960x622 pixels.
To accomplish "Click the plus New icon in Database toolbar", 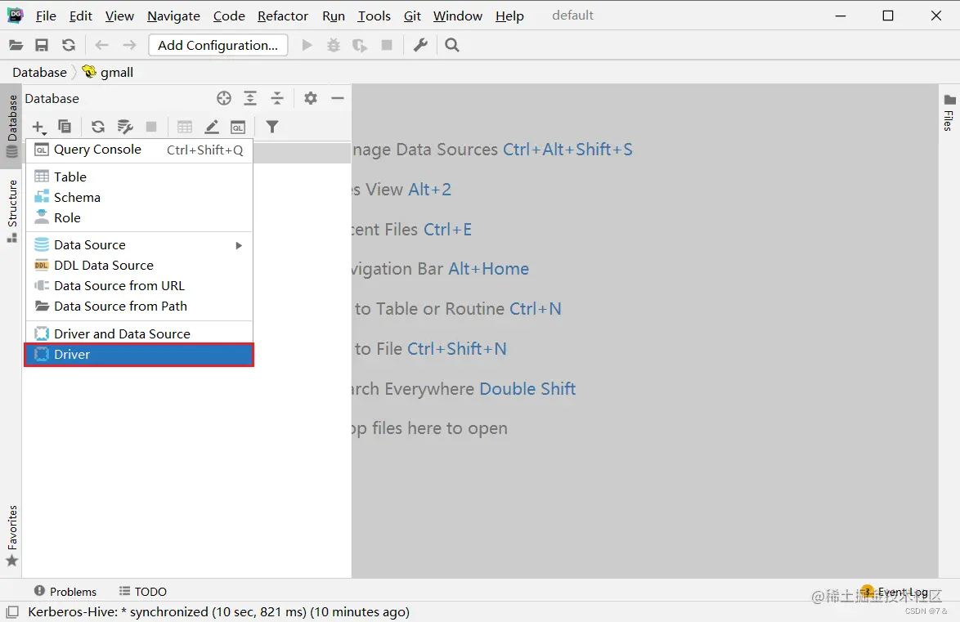I will pyautogui.click(x=38, y=128).
